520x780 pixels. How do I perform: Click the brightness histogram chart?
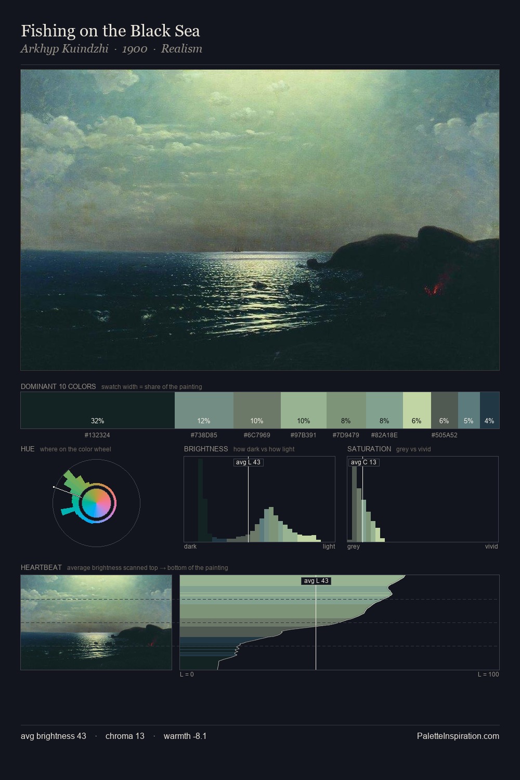click(x=259, y=499)
